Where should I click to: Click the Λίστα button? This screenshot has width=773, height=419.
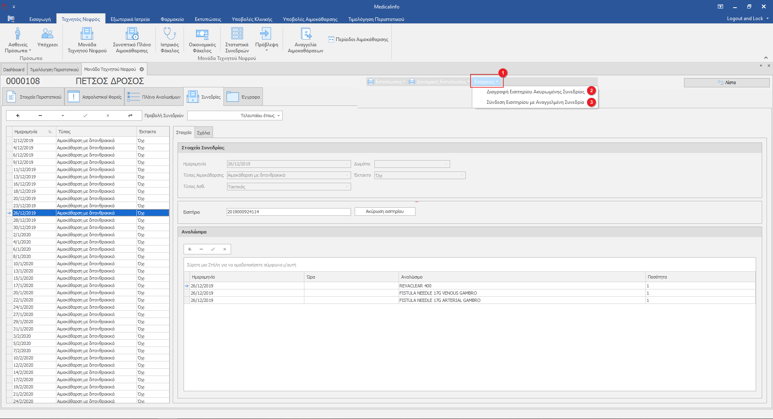pos(726,83)
